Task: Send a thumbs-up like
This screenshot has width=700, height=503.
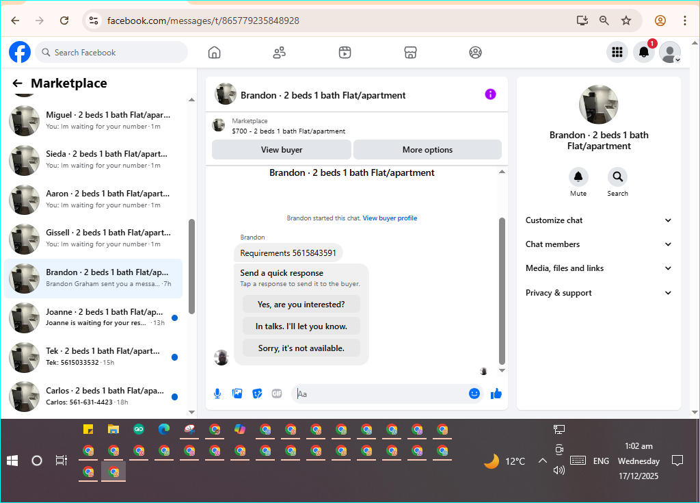Action: click(x=496, y=394)
